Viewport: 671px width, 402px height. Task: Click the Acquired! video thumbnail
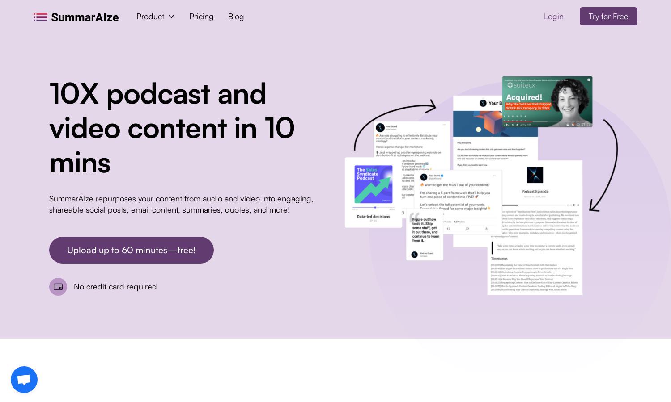coord(547,102)
